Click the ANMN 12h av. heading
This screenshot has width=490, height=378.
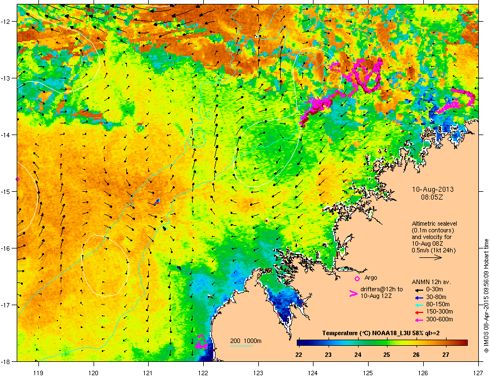click(431, 282)
